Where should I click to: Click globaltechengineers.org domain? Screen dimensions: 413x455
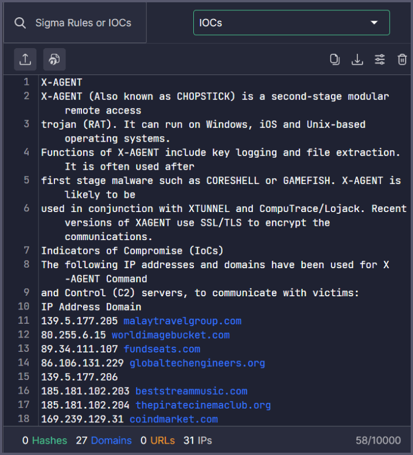[197, 363]
